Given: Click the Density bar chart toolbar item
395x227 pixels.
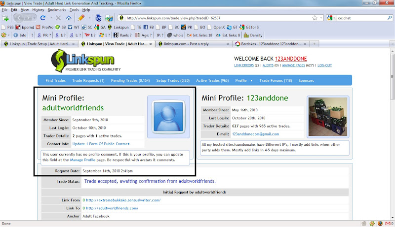Looking at the screenshot, I should (x=253, y=35).
